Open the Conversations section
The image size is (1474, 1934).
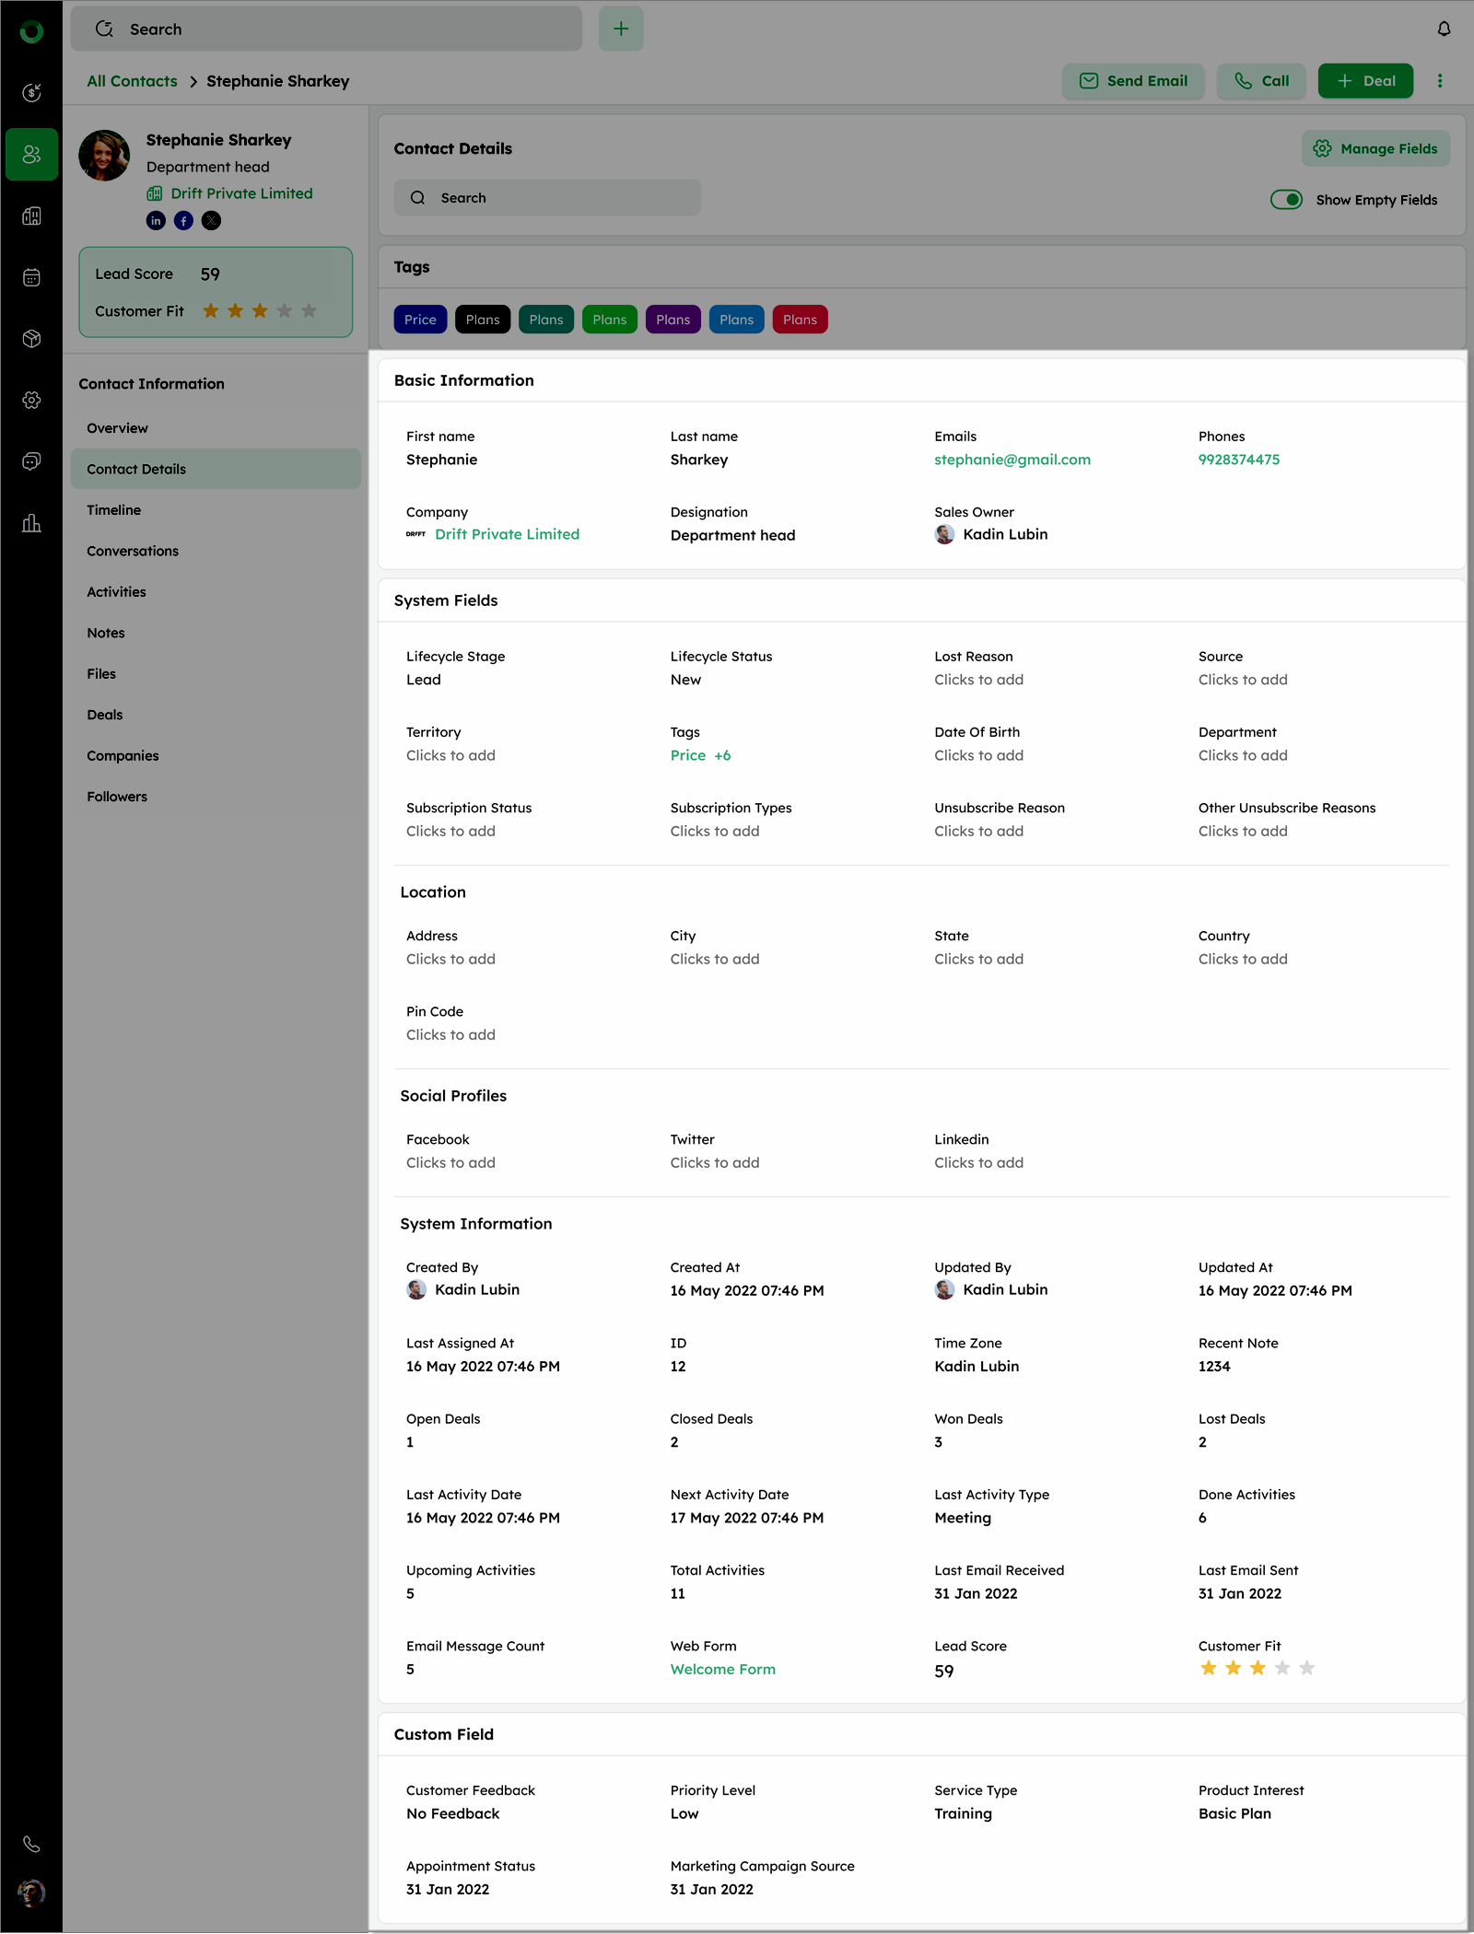coord(133,551)
